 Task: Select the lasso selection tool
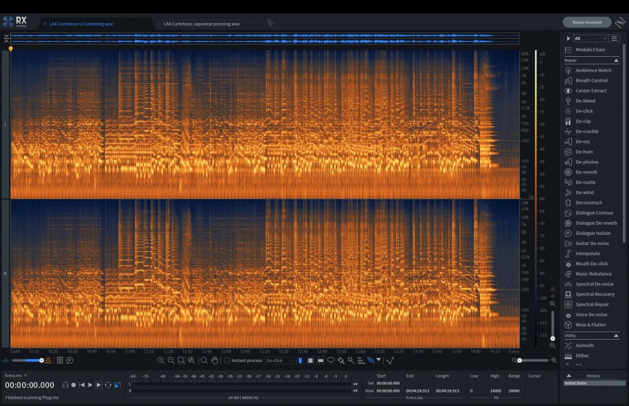pyautogui.click(x=331, y=361)
